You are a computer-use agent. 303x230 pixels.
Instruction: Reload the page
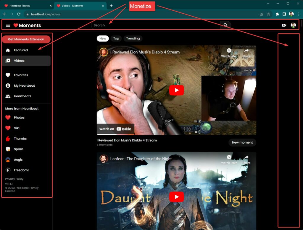click(x=19, y=14)
